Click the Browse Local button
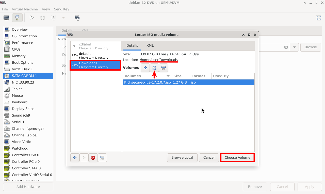The width and height of the screenshot is (325, 194). (x=182, y=158)
